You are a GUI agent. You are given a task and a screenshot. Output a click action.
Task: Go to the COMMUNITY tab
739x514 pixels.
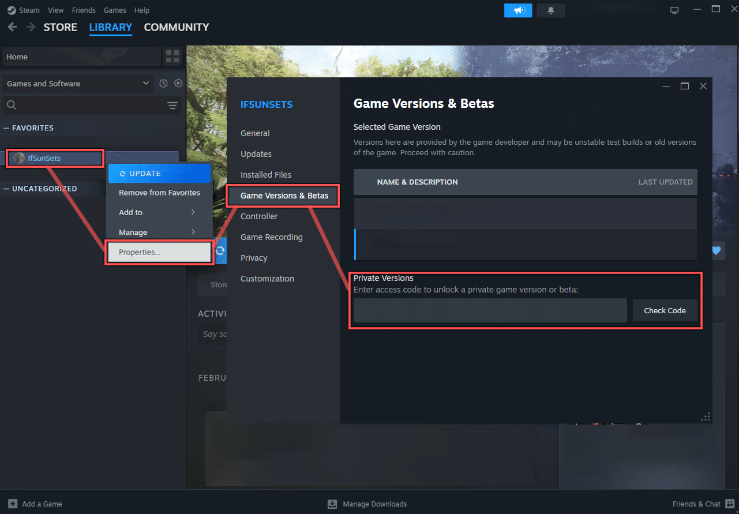(177, 27)
